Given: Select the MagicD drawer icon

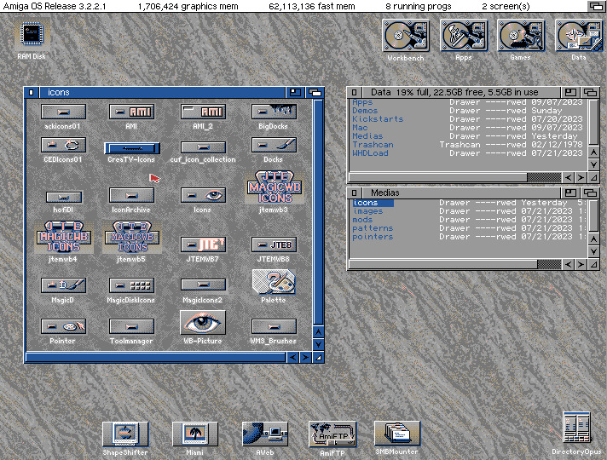Looking at the screenshot, I should [63, 286].
